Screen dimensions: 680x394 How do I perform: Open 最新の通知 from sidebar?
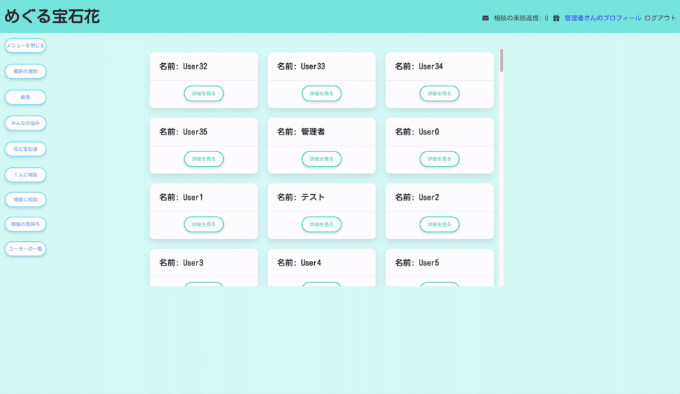coord(25,71)
